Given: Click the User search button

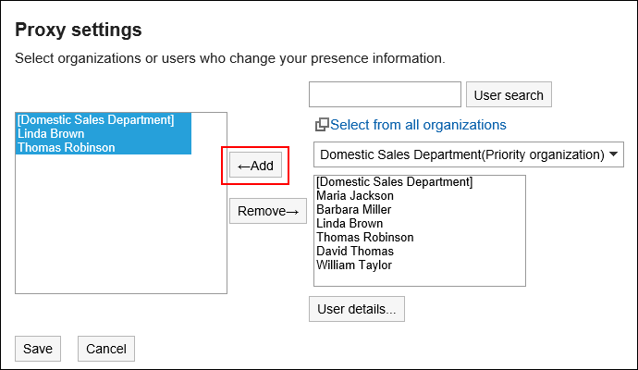Looking at the screenshot, I should (509, 95).
